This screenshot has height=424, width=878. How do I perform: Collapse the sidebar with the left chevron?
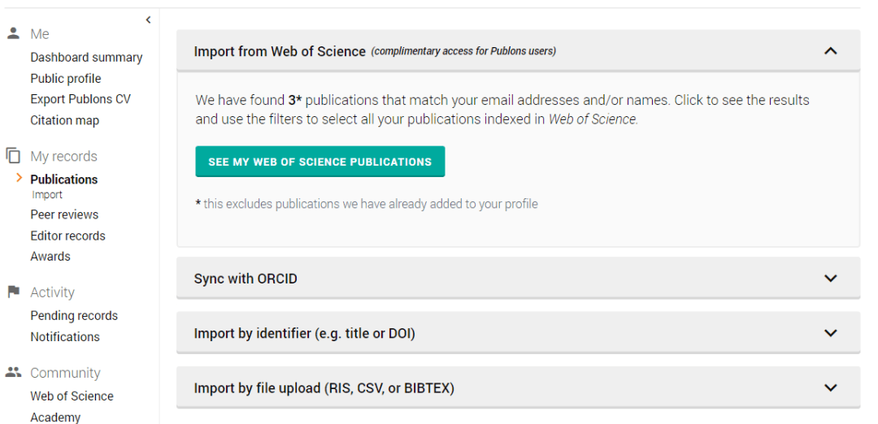click(x=148, y=20)
